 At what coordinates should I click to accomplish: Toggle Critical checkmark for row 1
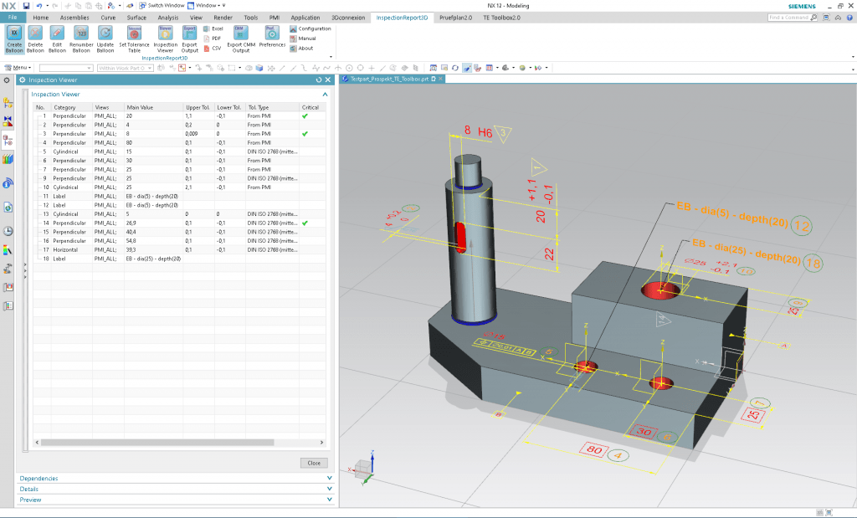click(x=305, y=115)
